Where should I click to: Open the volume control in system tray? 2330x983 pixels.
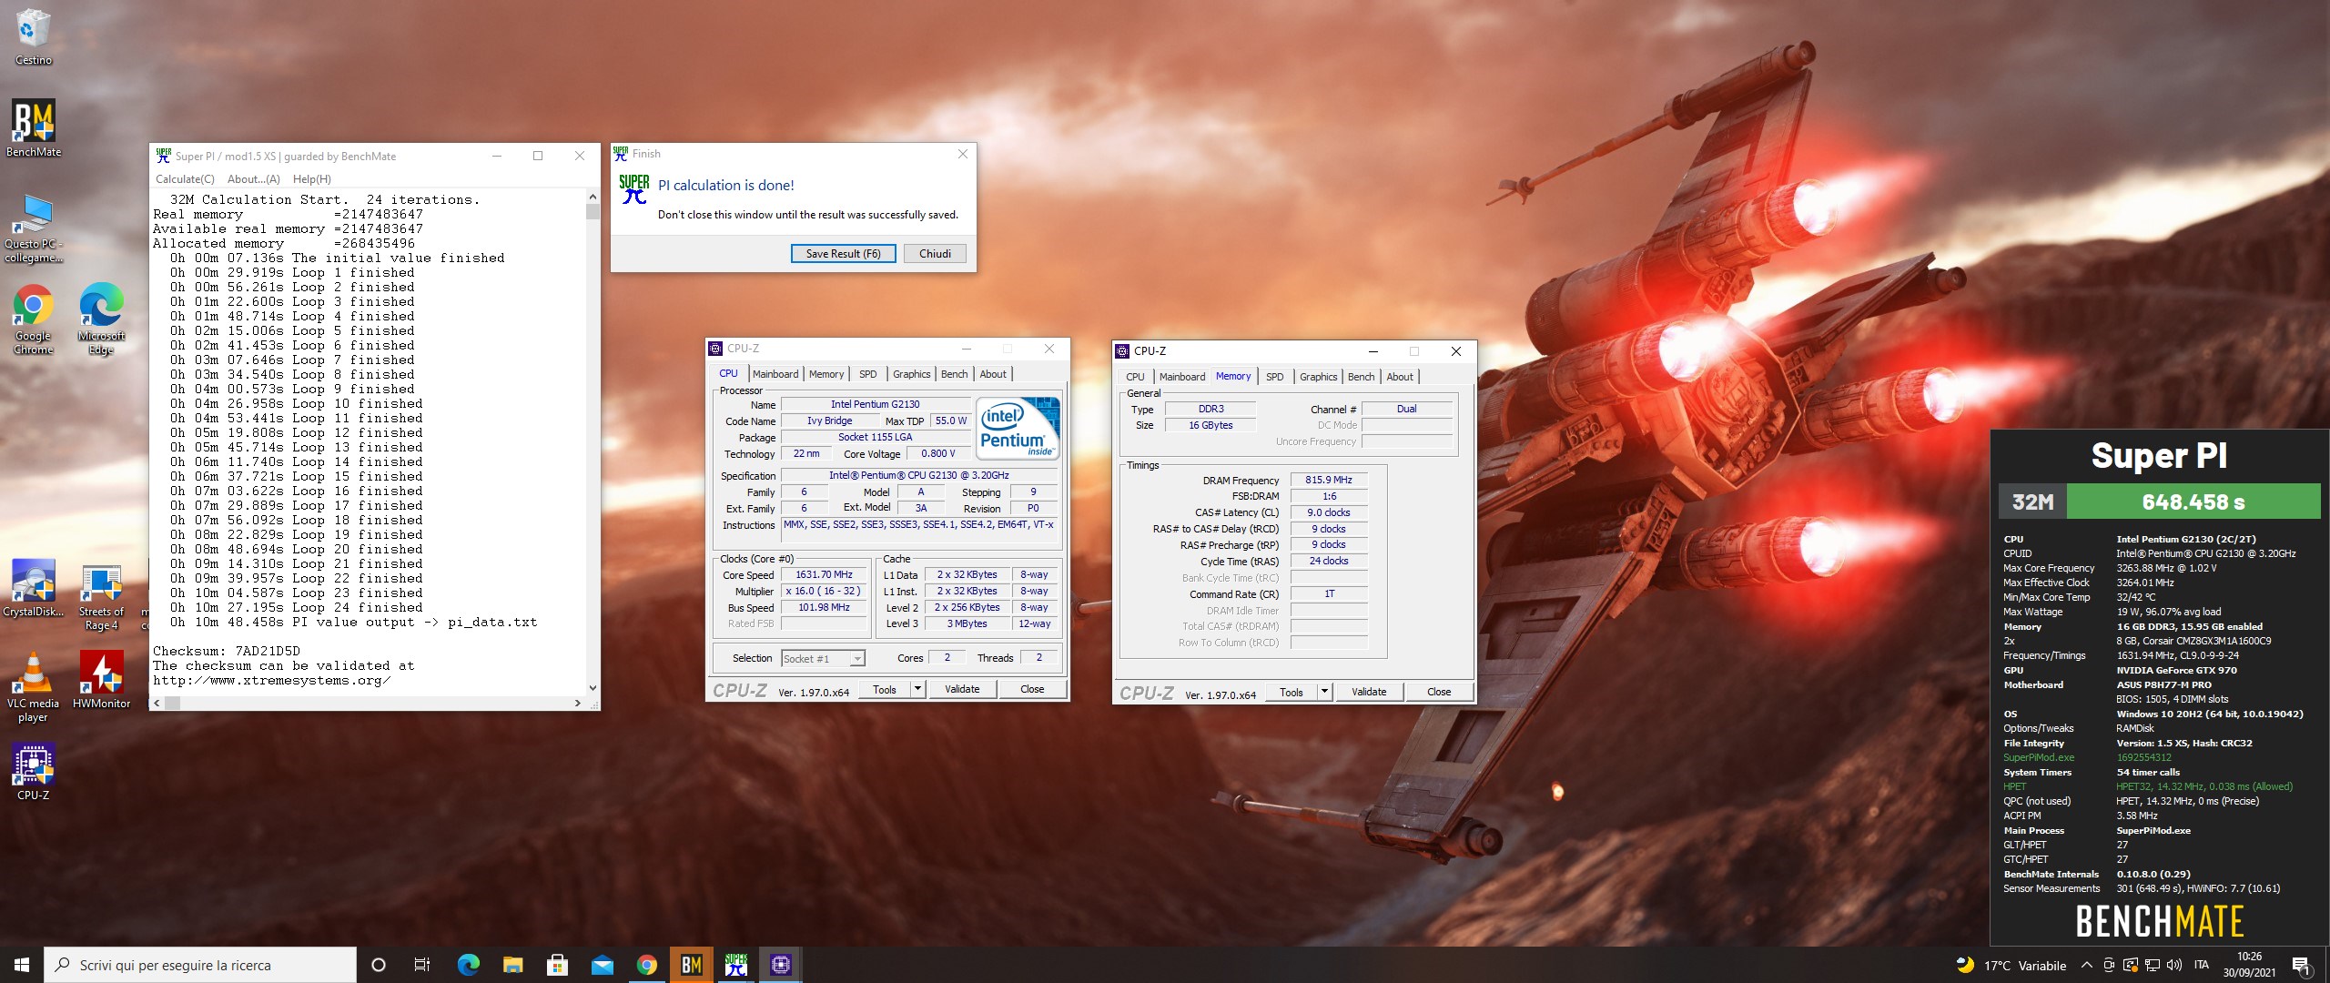coord(2173,965)
